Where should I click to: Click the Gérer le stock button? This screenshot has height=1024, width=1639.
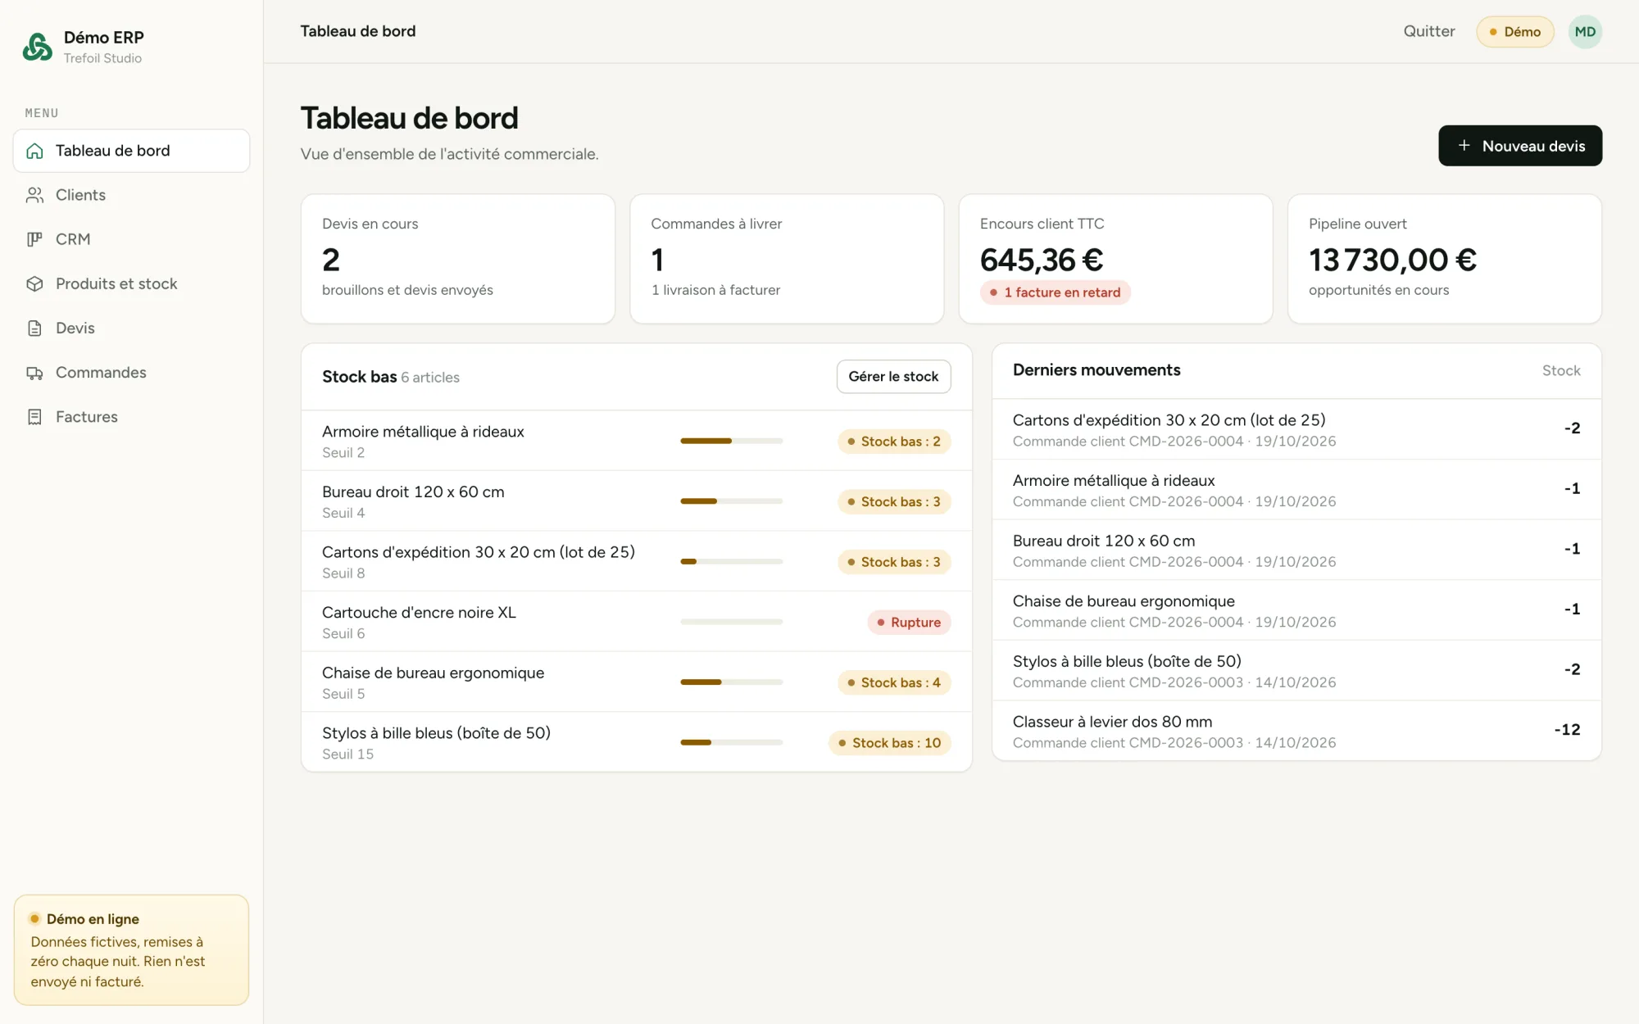pos(893,377)
